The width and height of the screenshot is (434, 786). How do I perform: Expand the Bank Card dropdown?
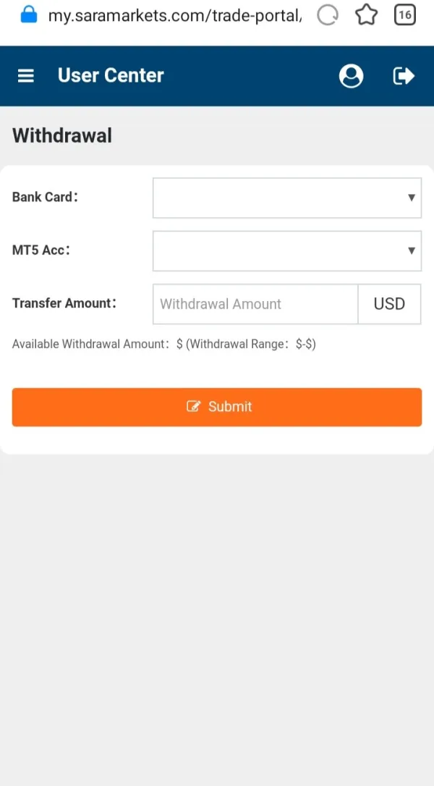(286, 198)
